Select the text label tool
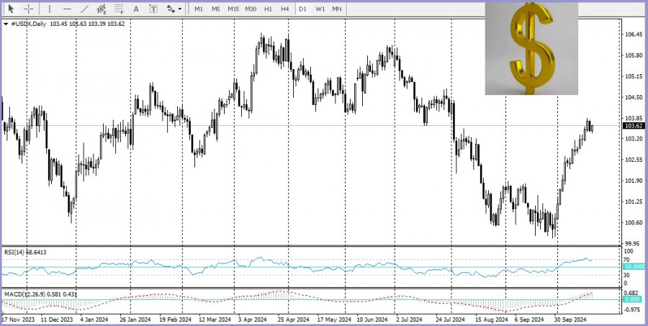 click(x=153, y=9)
